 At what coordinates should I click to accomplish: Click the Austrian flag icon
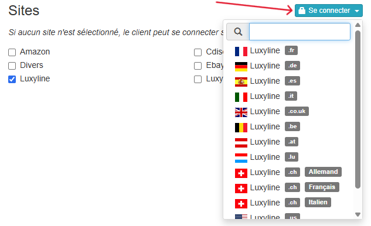pyautogui.click(x=241, y=142)
